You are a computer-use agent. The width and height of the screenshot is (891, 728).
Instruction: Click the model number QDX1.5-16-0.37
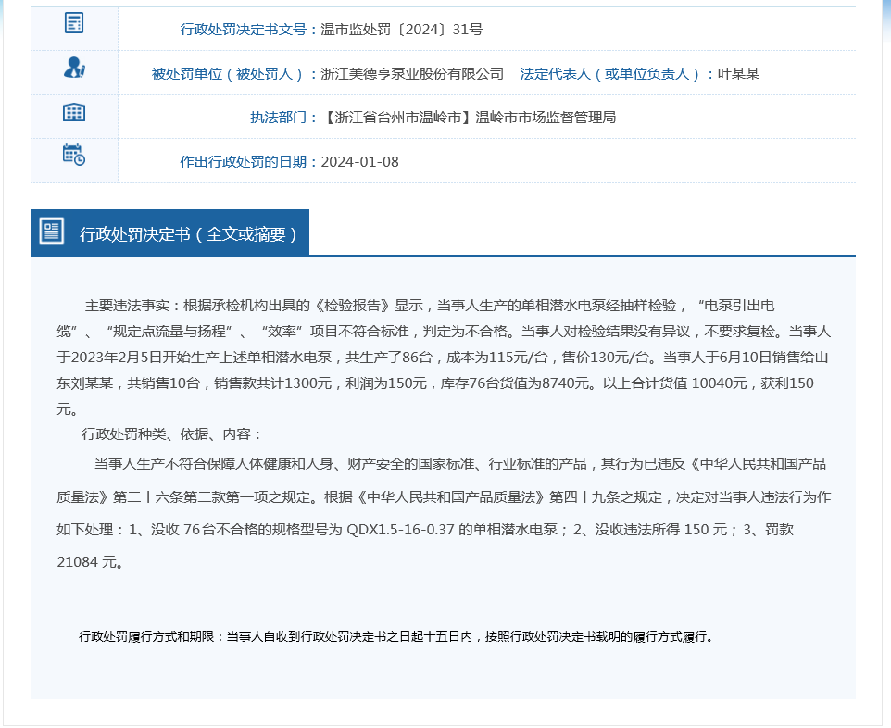pos(400,530)
